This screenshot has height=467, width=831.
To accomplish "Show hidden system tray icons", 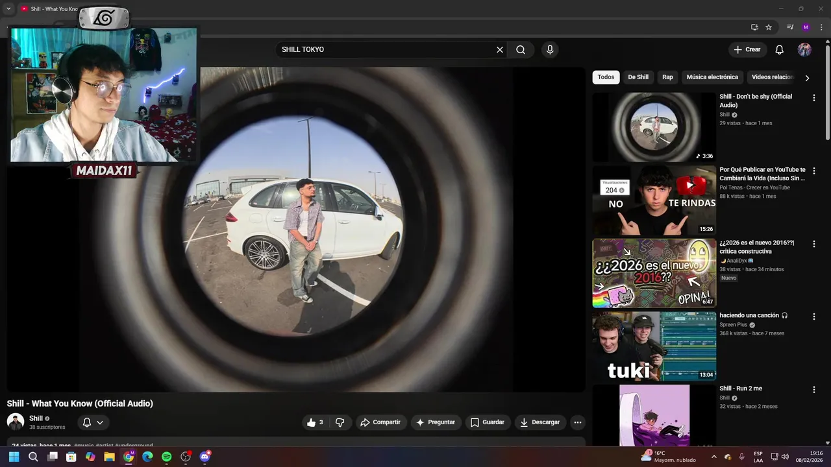I will click(x=714, y=457).
